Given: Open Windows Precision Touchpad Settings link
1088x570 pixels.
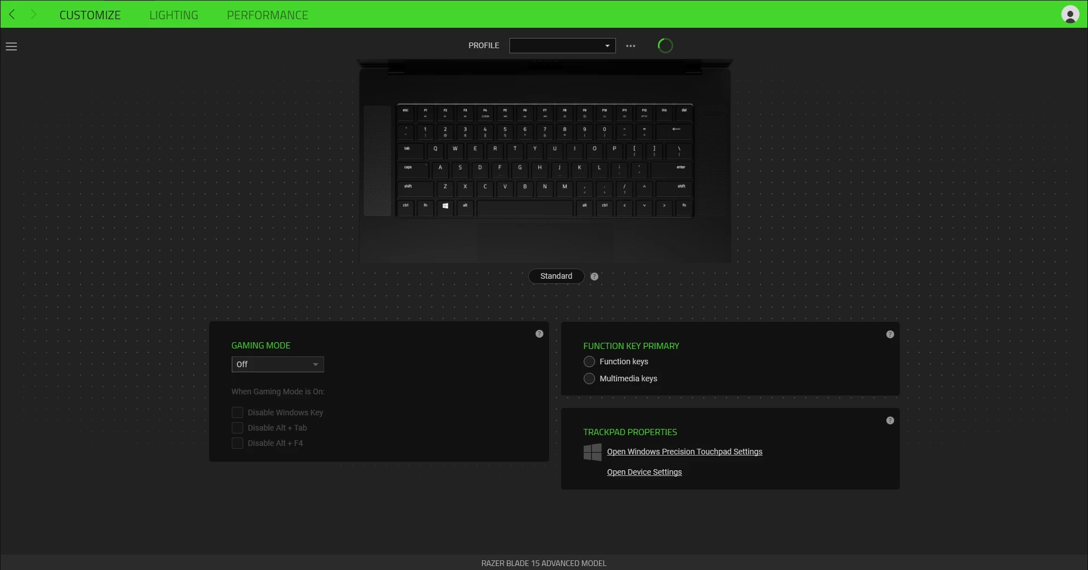Looking at the screenshot, I should (x=685, y=452).
